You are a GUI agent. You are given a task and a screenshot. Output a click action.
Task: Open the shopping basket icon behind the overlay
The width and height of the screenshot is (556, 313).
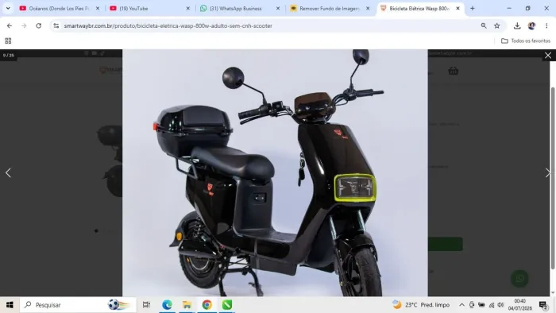454,71
